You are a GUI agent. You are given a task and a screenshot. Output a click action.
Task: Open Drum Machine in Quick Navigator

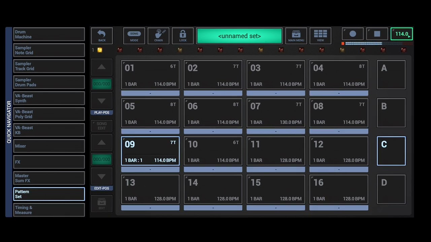point(49,34)
